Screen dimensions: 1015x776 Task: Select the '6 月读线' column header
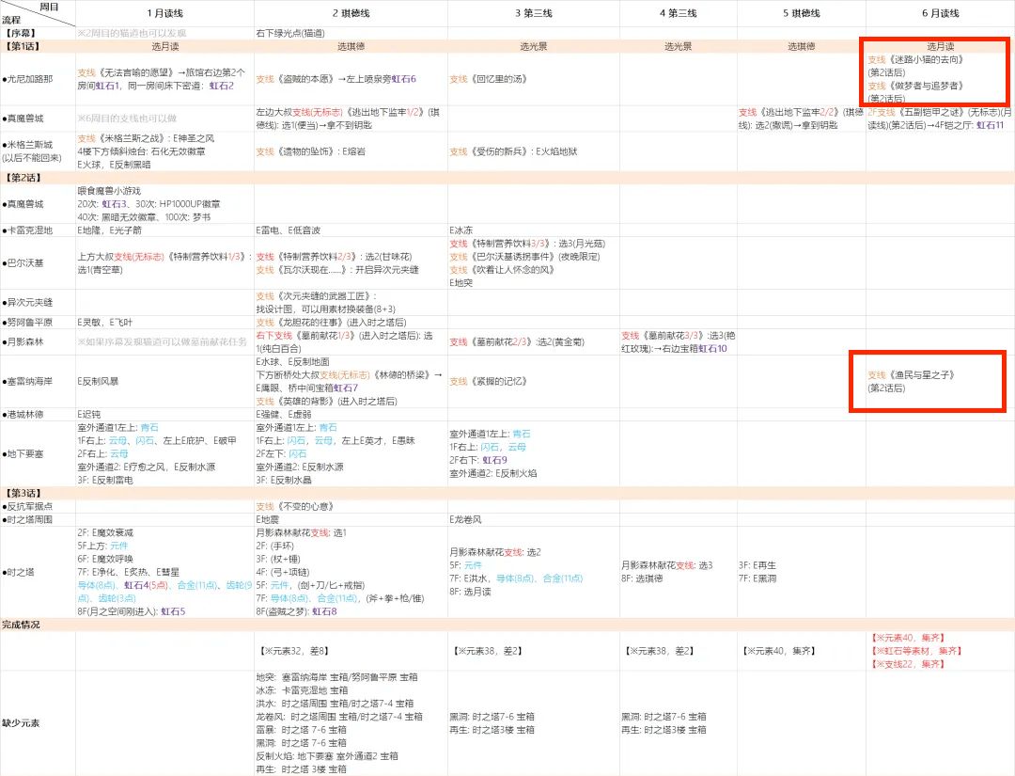click(x=940, y=13)
